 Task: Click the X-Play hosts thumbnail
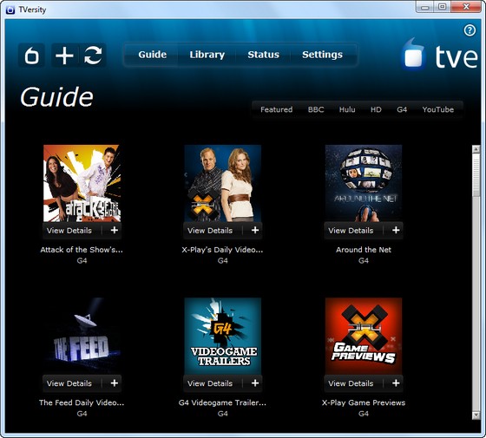click(x=222, y=183)
